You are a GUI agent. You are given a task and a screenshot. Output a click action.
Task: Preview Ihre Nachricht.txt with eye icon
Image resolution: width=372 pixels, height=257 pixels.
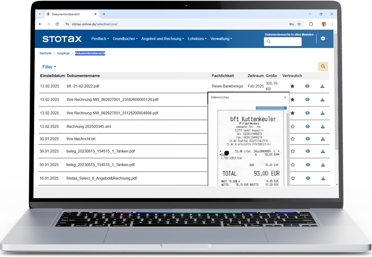coord(308,139)
